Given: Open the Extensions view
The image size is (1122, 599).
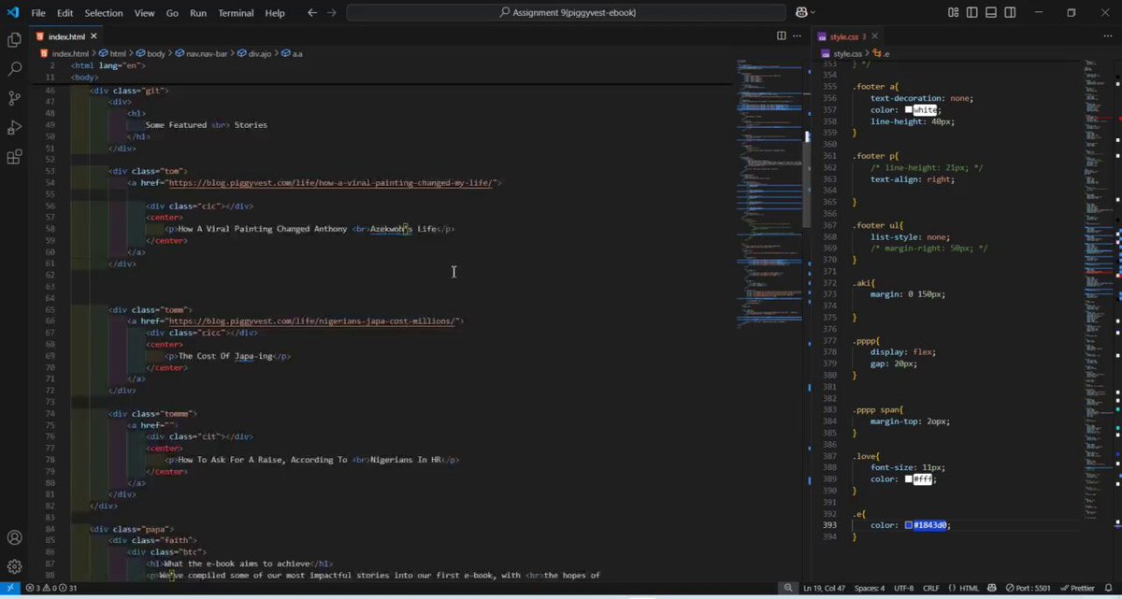Looking at the screenshot, I should coord(14,157).
